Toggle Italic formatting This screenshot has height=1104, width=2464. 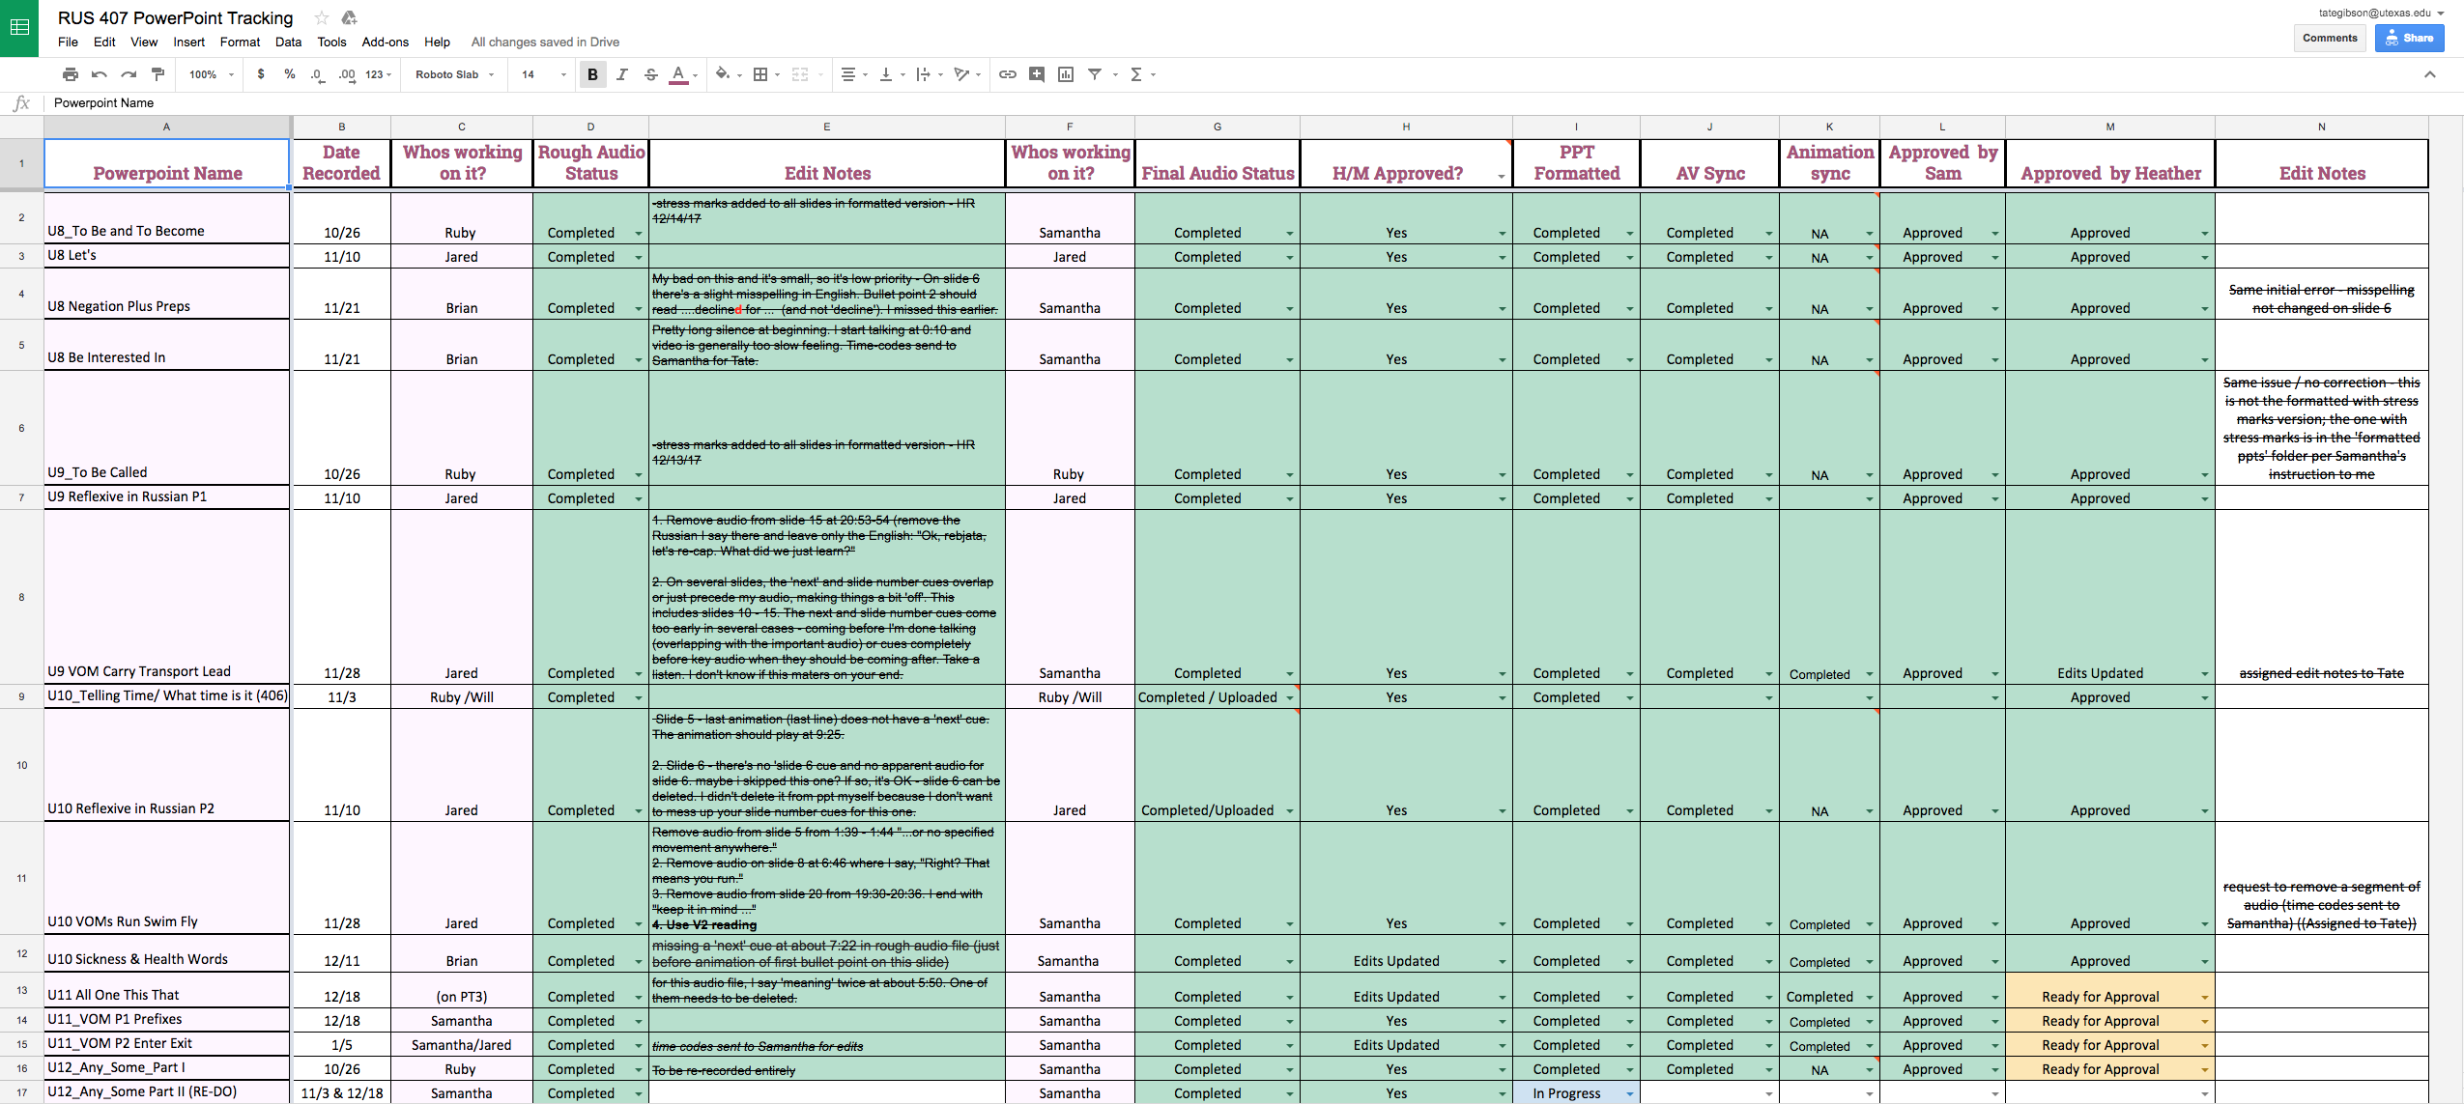[x=621, y=74]
